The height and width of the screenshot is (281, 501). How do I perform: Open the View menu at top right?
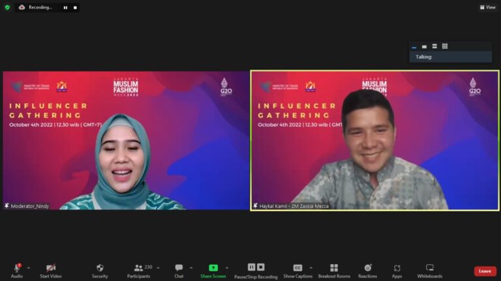487,7
